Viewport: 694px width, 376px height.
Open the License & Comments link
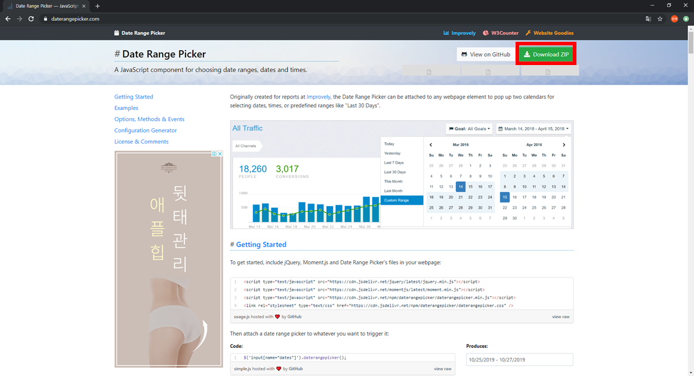click(141, 141)
